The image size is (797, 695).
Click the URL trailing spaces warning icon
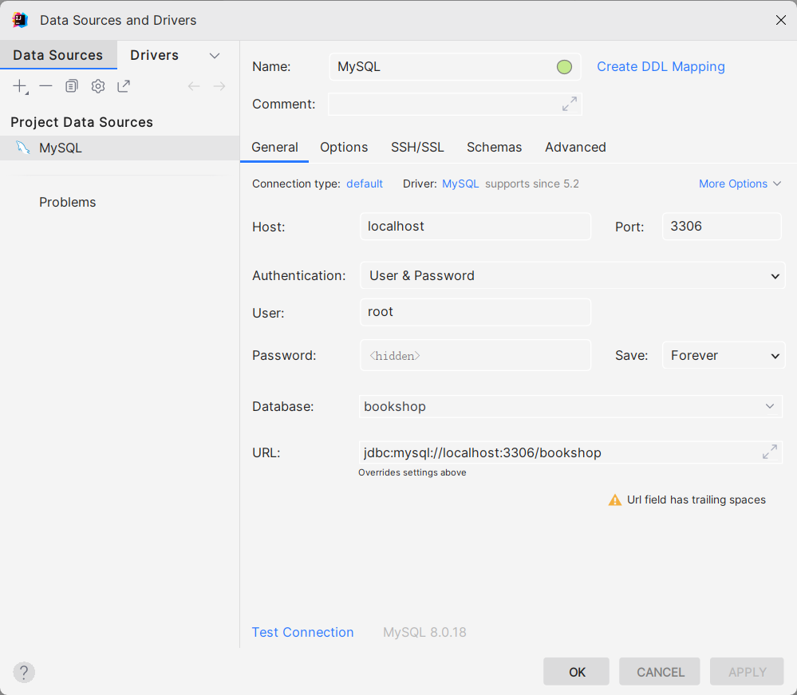tap(615, 500)
